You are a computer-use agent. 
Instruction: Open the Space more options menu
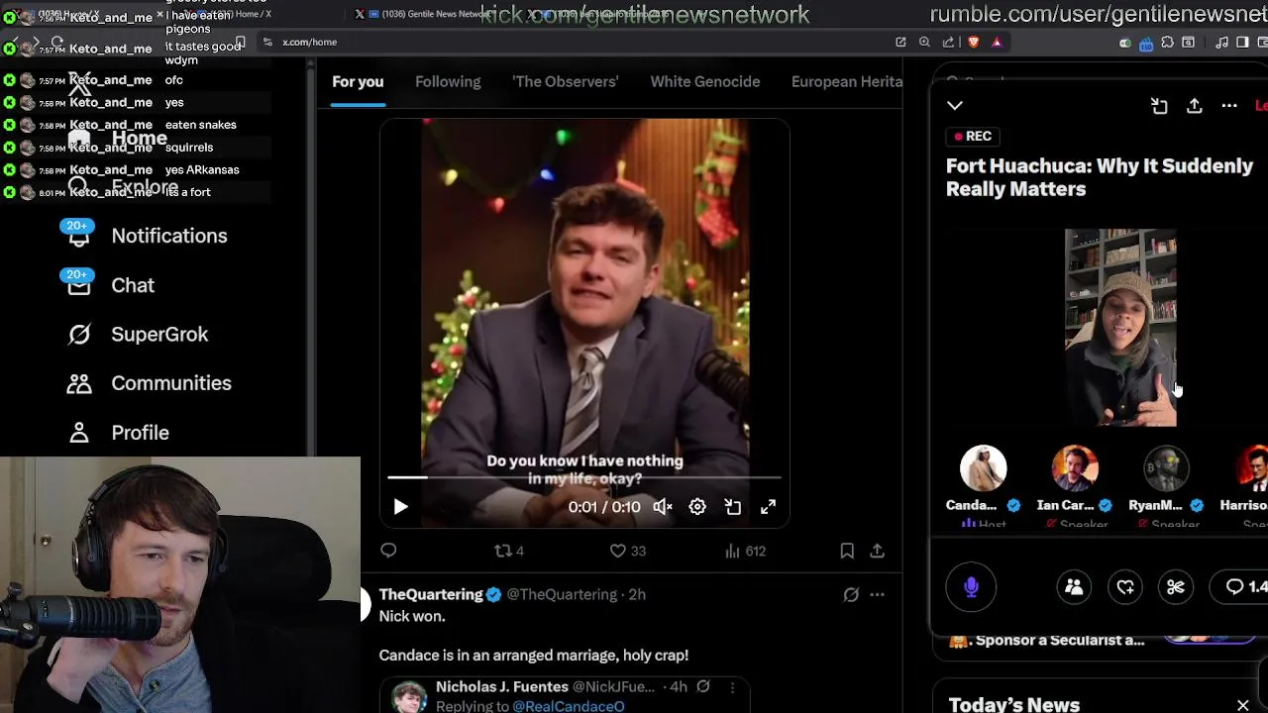coord(1229,106)
